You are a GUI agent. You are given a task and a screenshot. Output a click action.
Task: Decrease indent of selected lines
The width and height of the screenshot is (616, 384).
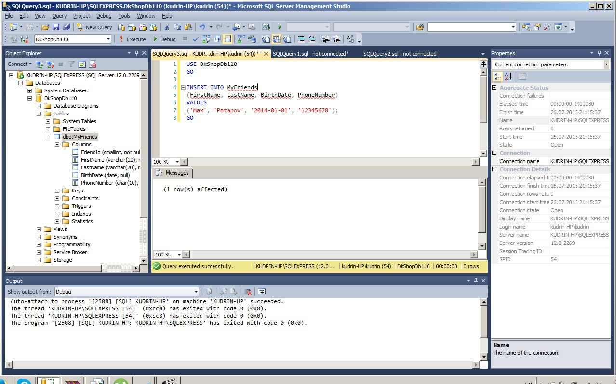(x=326, y=39)
